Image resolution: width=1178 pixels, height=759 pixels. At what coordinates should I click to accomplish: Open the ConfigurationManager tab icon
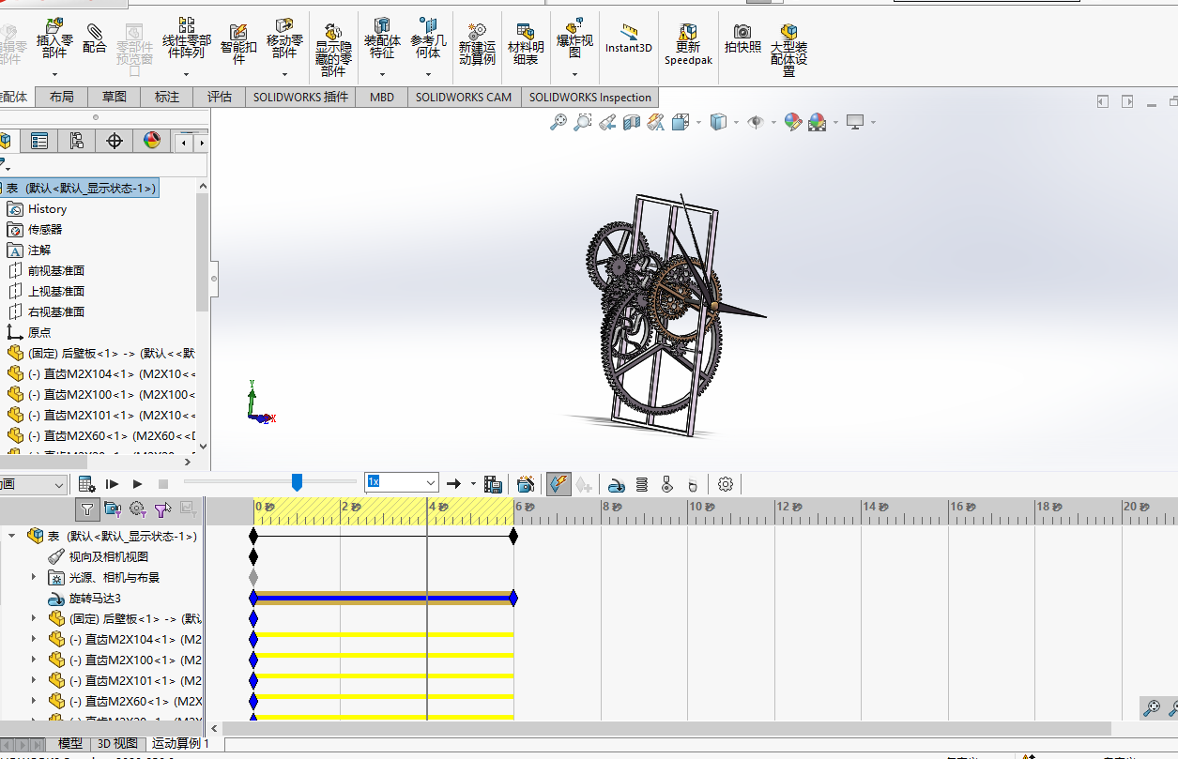tap(77, 141)
